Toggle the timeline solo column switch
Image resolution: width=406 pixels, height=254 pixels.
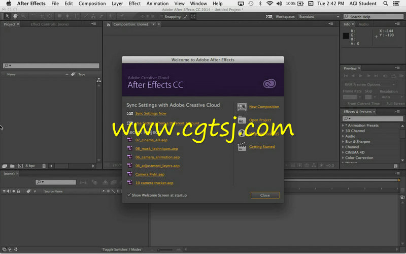click(x=14, y=192)
